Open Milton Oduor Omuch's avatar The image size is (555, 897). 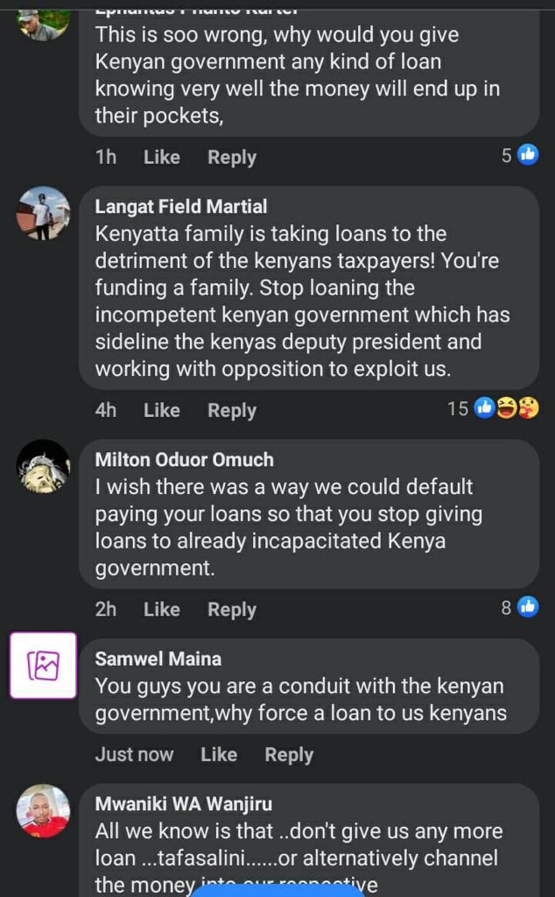click(x=43, y=465)
